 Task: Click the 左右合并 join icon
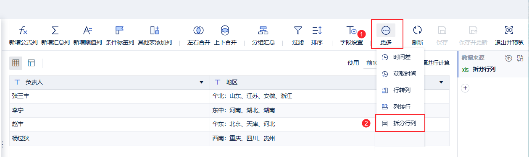[198, 31]
